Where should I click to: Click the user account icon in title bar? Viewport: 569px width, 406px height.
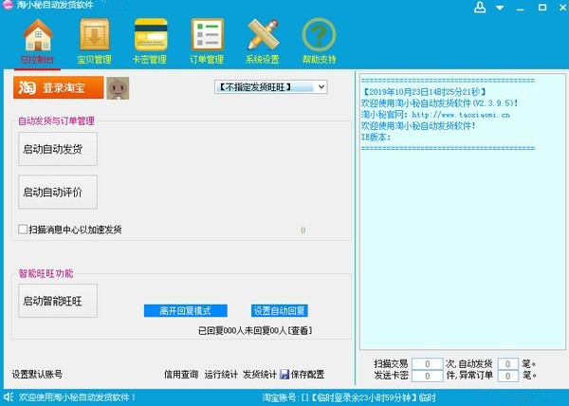[x=480, y=8]
